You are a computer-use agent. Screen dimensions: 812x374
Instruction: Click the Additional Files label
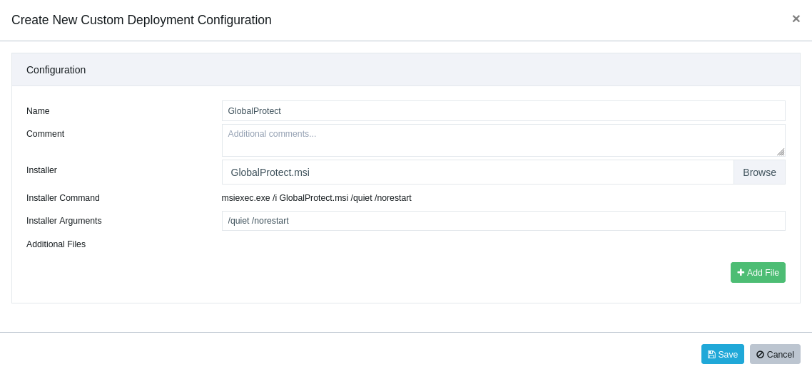(x=56, y=244)
